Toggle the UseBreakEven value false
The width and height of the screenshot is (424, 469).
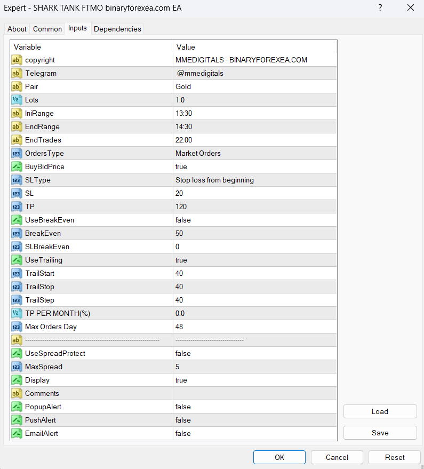click(x=254, y=220)
